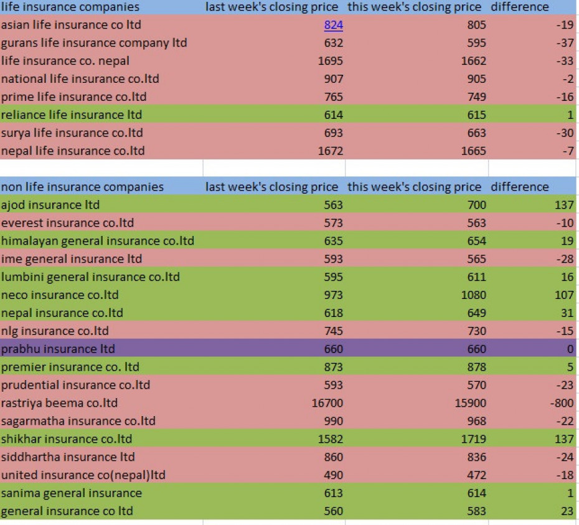
Task: Select the -800 difference cell
Action: click(x=532, y=403)
